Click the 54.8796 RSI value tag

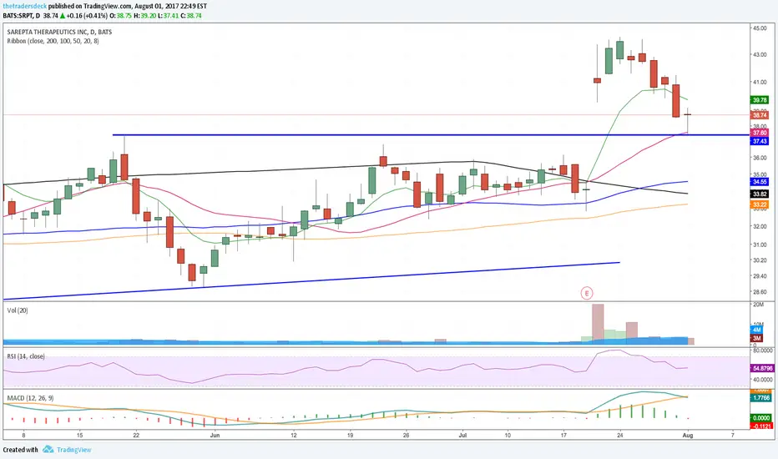point(762,369)
